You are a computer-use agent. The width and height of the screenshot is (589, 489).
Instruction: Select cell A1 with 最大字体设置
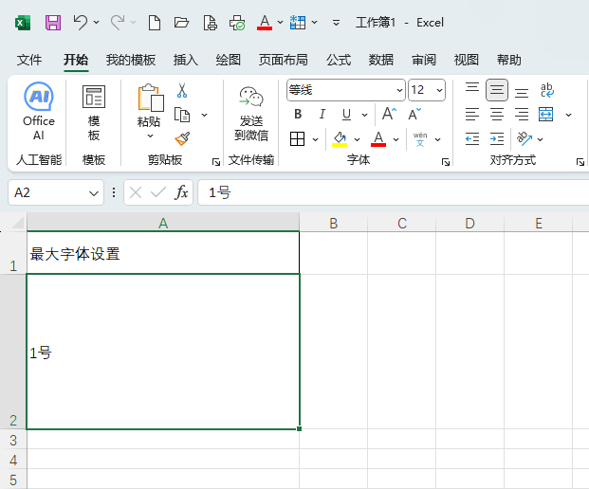[x=163, y=253]
